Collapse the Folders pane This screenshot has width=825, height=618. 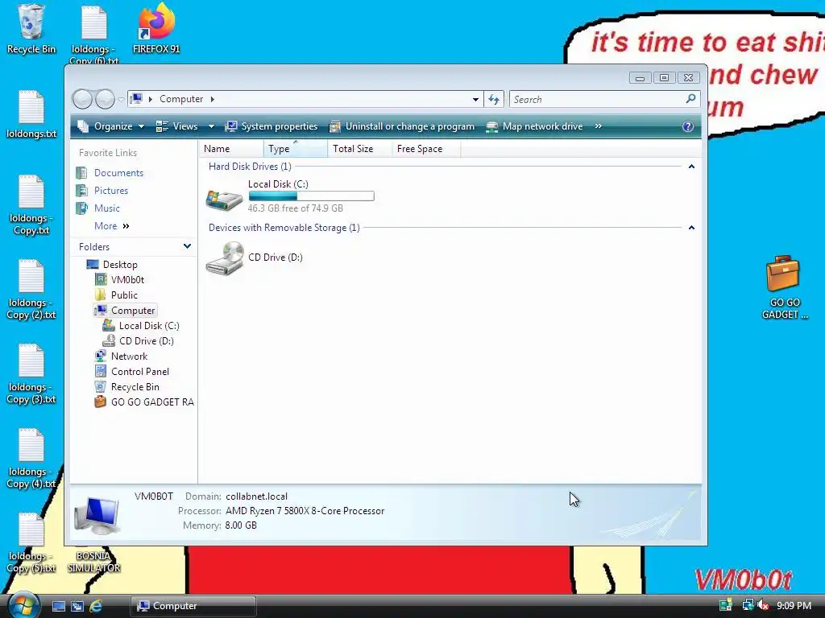coord(187,246)
